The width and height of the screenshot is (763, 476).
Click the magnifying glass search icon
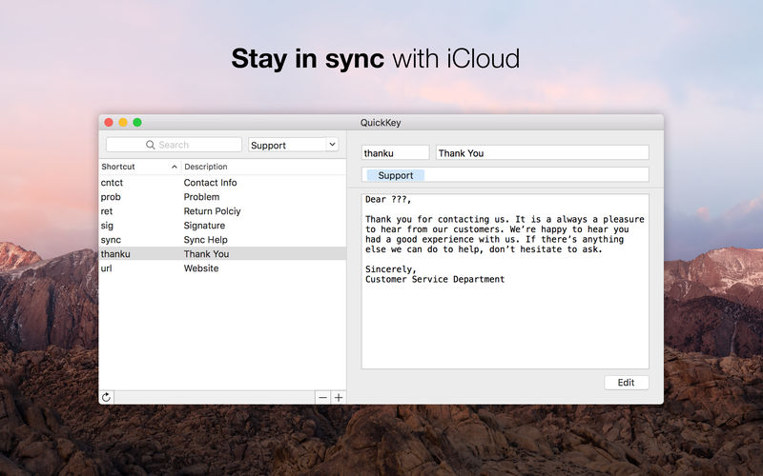coord(151,145)
